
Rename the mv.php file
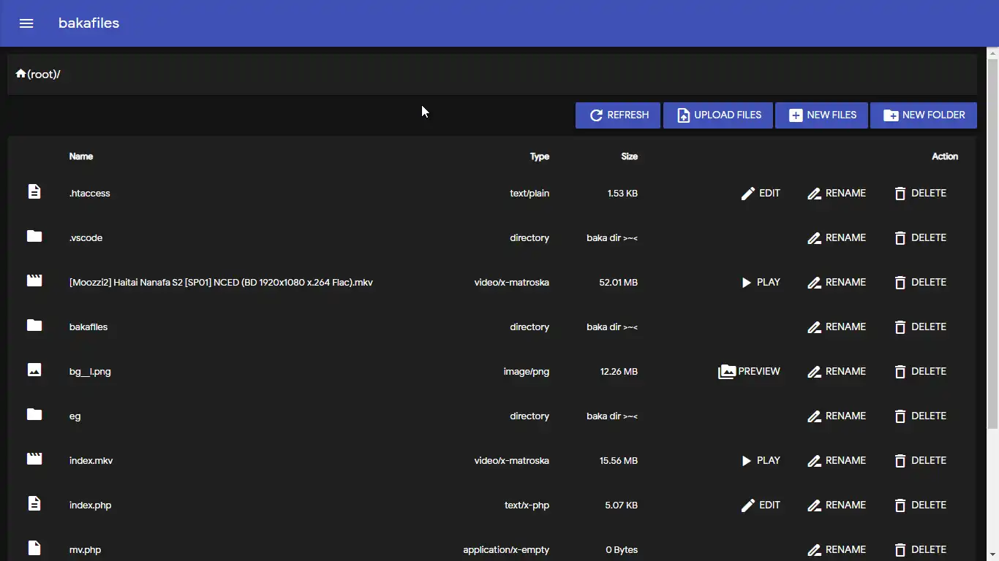(x=837, y=550)
